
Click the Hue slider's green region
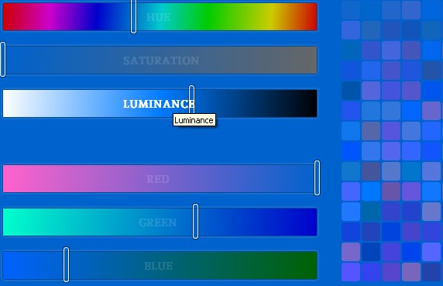coord(209,17)
